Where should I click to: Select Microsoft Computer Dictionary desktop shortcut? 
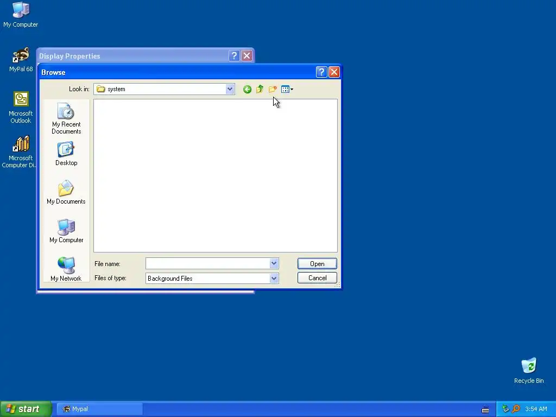click(x=20, y=152)
